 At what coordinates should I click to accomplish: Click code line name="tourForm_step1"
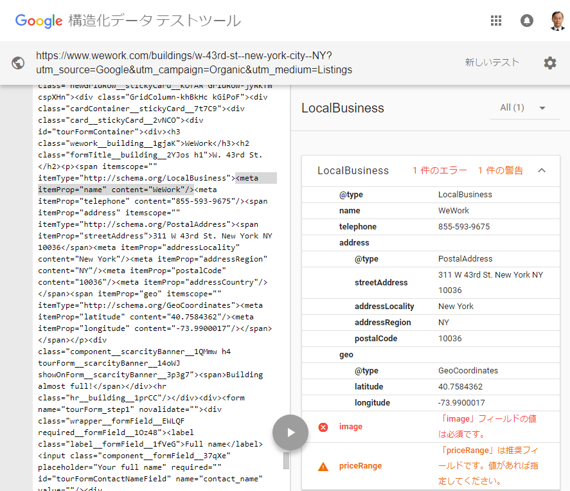click(x=130, y=409)
